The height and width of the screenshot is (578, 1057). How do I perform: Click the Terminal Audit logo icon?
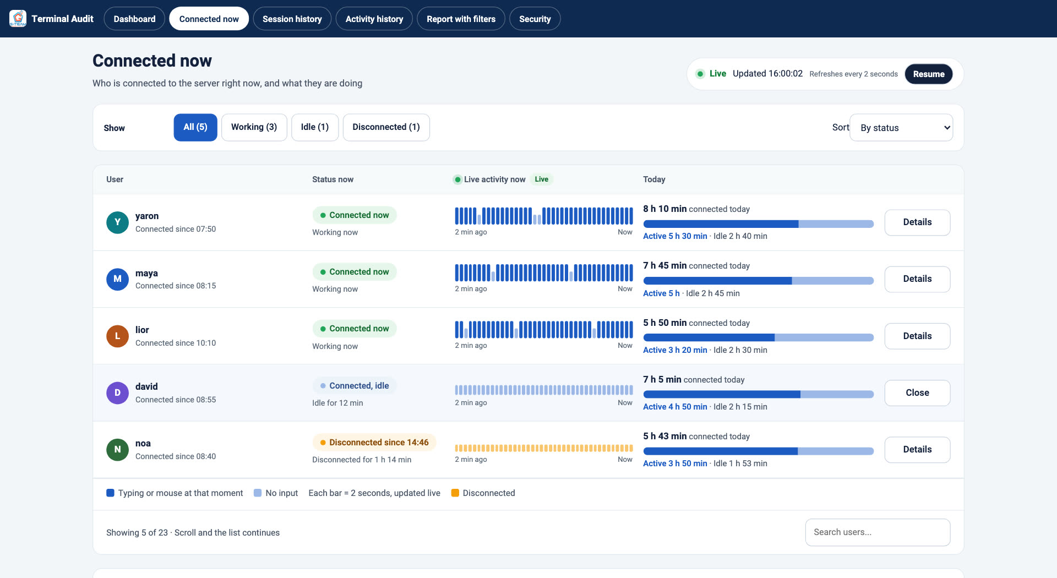[x=18, y=19]
